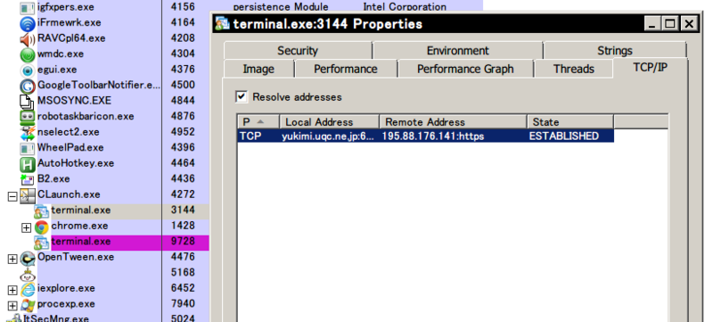Select the robotaskbaricon.exe process name
Image resolution: width=713 pixels, height=322 pixels.
(86, 116)
